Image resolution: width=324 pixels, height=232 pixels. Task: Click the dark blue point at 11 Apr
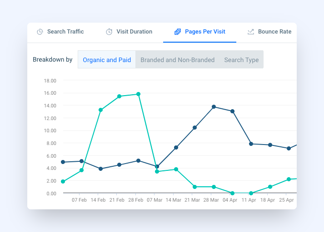(x=251, y=144)
